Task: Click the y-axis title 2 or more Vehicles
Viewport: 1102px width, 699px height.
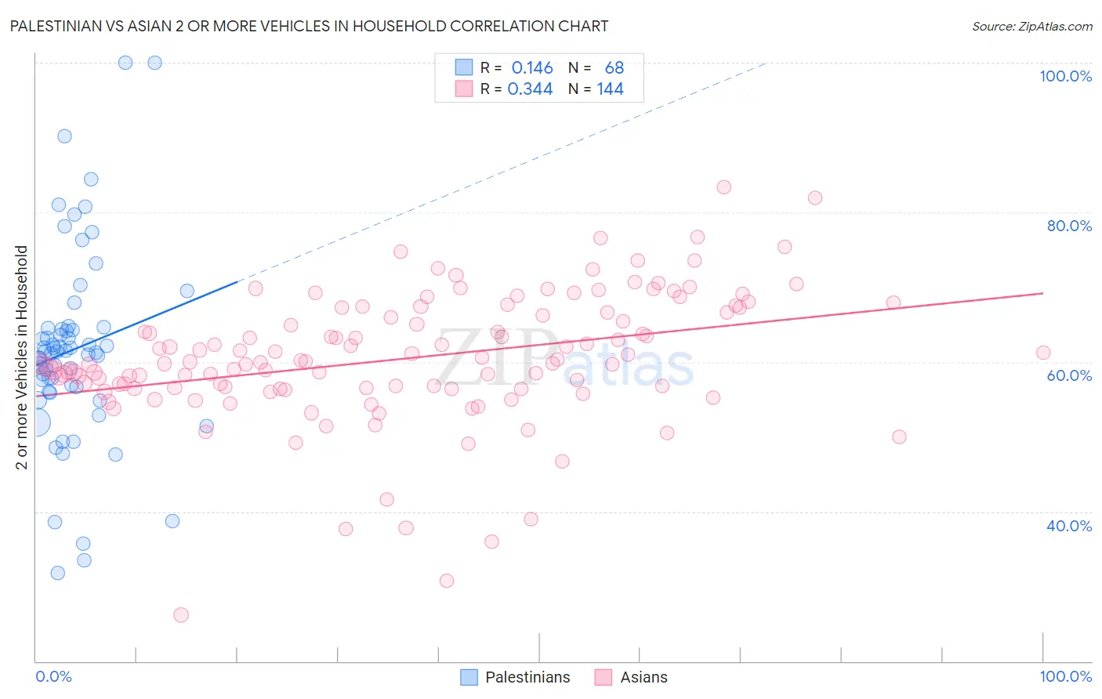Action: tap(22, 357)
